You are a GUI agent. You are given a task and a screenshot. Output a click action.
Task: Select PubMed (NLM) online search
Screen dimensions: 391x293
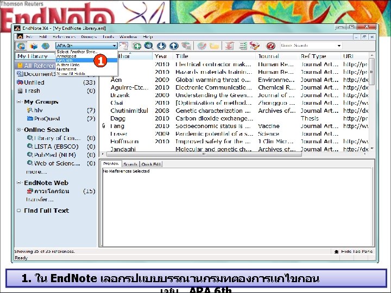pyautogui.click(x=55, y=155)
